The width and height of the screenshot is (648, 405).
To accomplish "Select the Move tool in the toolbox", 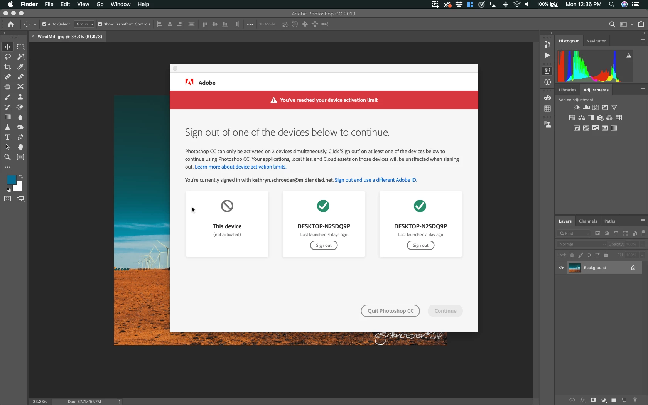I will [x=8, y=47].
